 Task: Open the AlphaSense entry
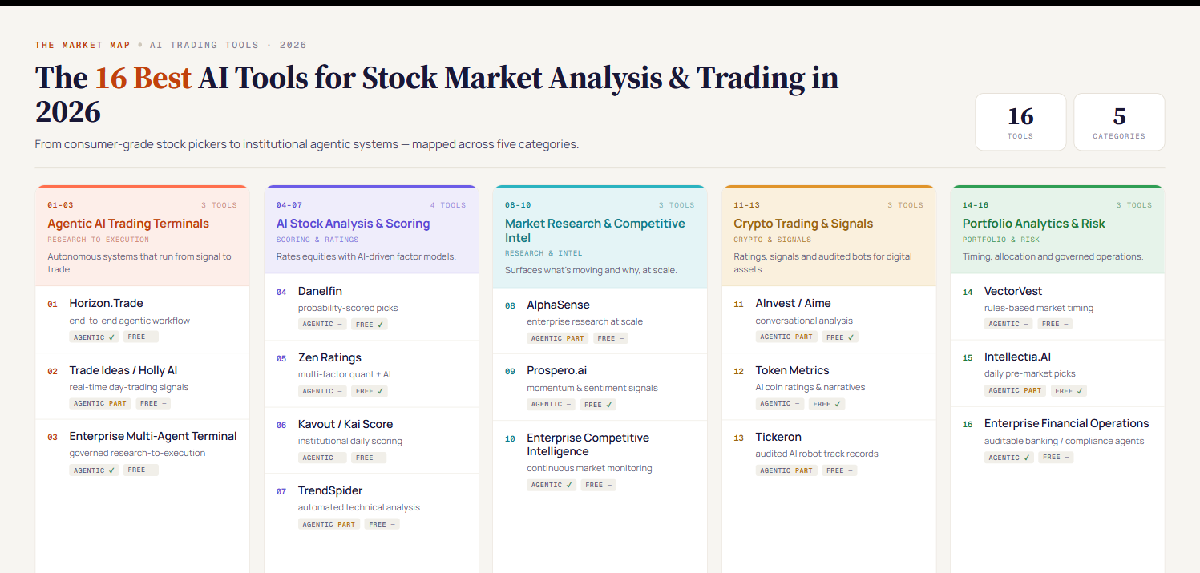600,321
